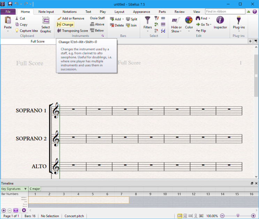
Task: Collapse the ribbon with green arrow
Action: (x=249, y=11)
